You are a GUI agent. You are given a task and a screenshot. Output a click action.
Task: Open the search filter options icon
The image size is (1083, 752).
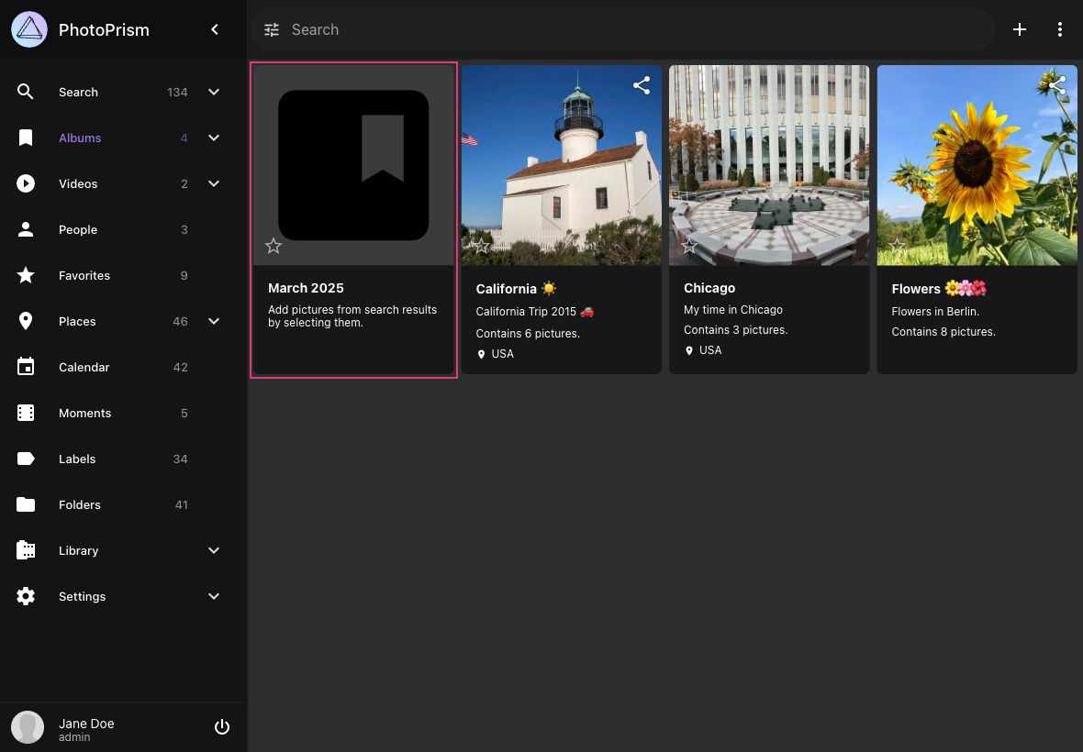272,29
